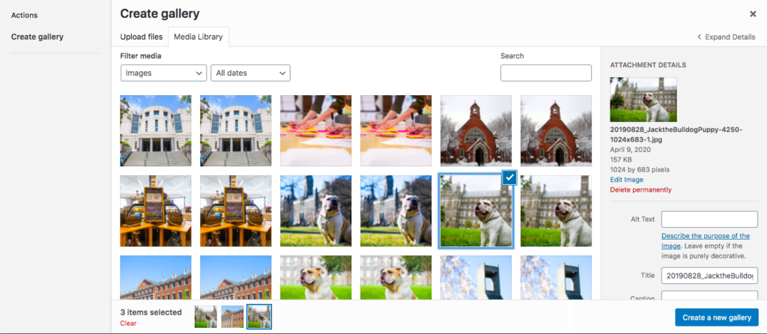Select first white building thumbnail in top row
This screenshot has width=767, height=334.
[x=156, y=130]
